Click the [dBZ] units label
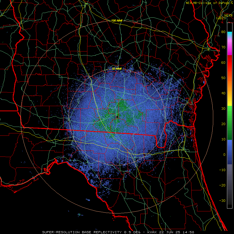The image size is (234, 234). pyautogui.click(x=221, y=18)
